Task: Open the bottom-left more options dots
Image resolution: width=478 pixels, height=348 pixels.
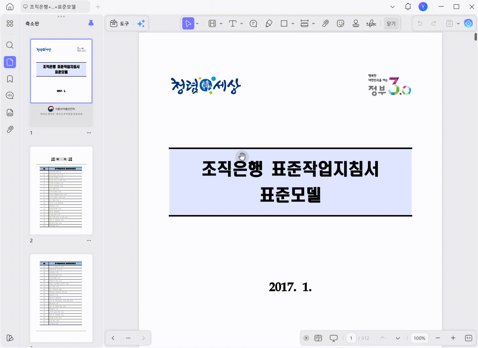Action: click(x=128, y=338)
